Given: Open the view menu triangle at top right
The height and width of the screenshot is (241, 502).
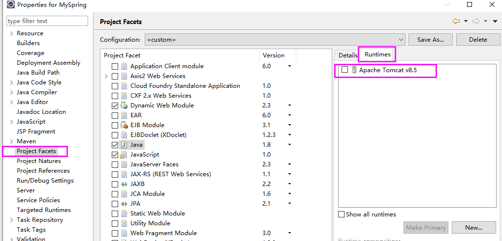Looking at the screenshot, I should (496, 22).
